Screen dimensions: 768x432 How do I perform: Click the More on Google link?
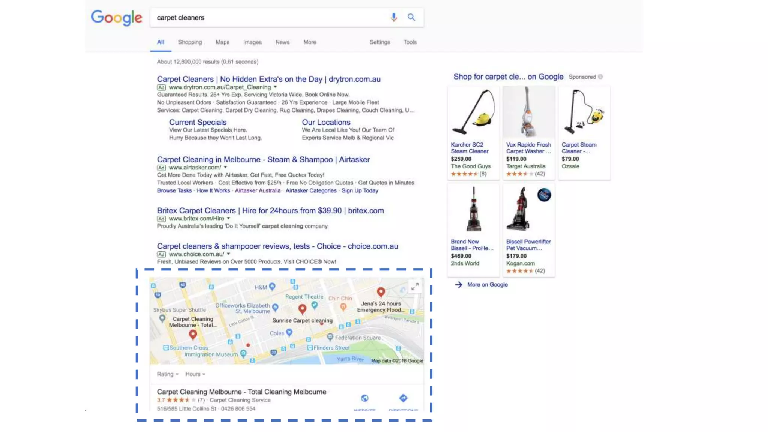487,285
